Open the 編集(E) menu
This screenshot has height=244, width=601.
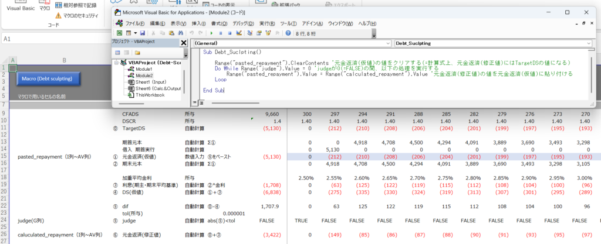[x=158, y=23]
